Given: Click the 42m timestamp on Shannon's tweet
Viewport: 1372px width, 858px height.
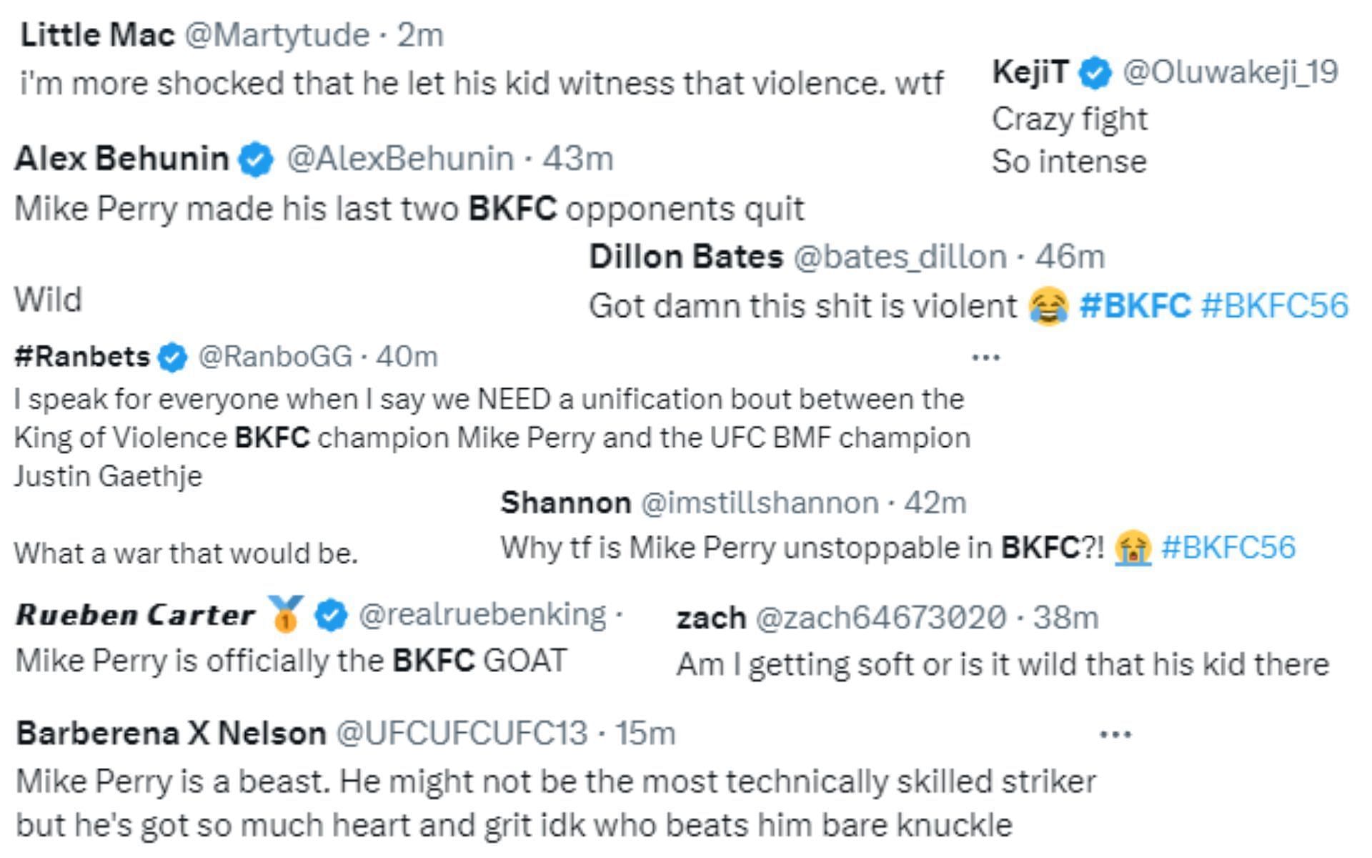Looking at the screenshot, I should 935,503.
